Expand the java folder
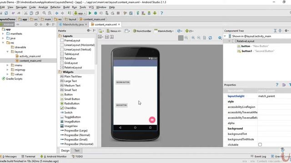 [3, 38]
